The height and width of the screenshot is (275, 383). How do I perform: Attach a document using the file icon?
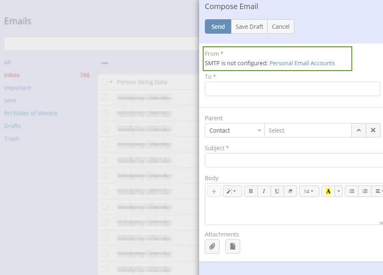click(233, 246)
